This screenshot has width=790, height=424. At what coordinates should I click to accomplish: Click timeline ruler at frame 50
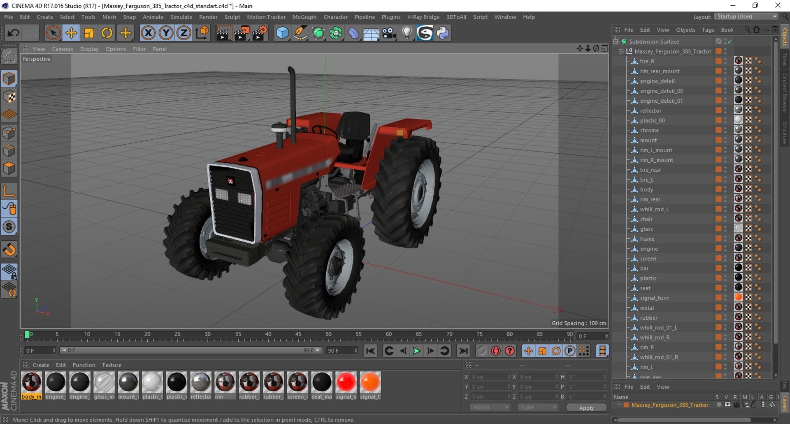(328, 334)
